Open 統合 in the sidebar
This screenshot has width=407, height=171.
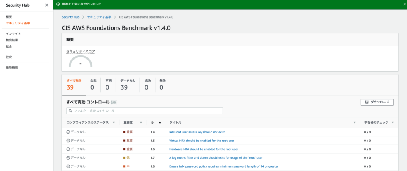[x=9, y=46]
